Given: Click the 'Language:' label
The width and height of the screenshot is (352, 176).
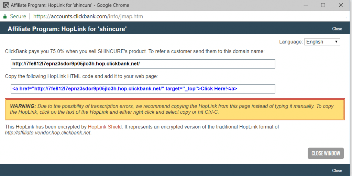Looking at the screenshot, I should click(291, 42).
